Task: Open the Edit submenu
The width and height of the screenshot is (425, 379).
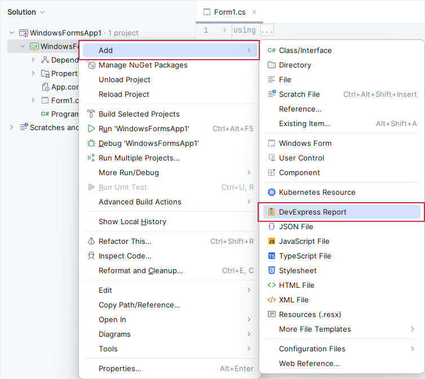Action: (x=170, y=290)
